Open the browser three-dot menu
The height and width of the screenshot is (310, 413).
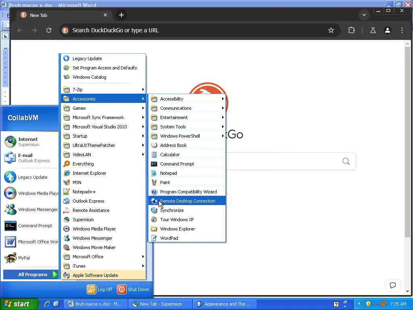click(402, 30)
